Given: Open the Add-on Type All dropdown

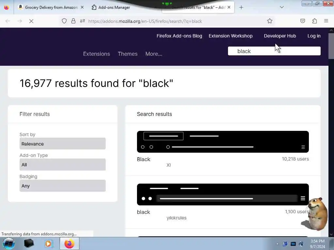Looking at the screenshot, I should point(62,164).
